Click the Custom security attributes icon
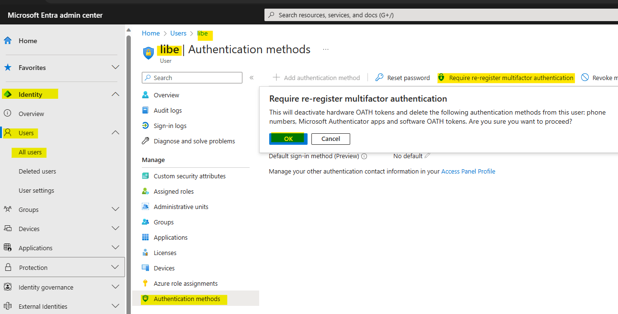This screenshot has width=618, height=314. (146, 176)
